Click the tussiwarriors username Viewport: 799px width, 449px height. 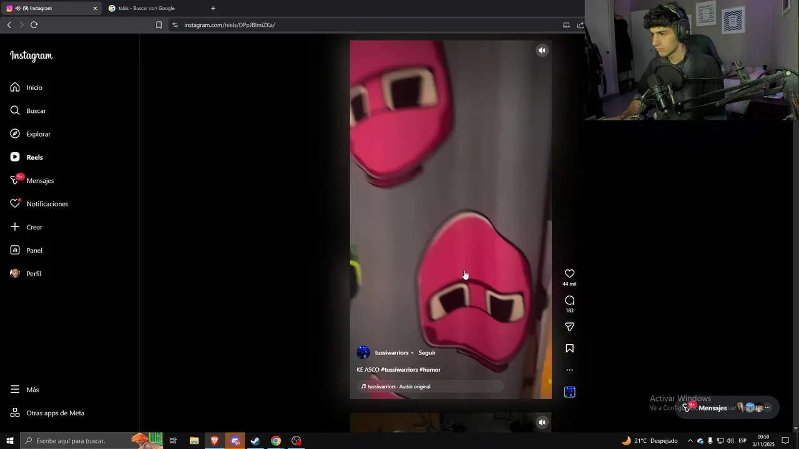pos(391,353)
